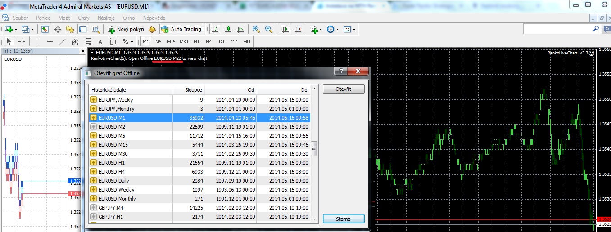This screenshot has width=611, height=232.
Task: Expand the Indicators dropdown arrow
Action: pos(321,30)
